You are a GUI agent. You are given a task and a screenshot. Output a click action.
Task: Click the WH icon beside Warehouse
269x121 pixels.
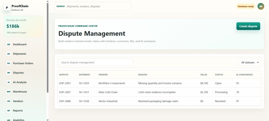(9, 92)
